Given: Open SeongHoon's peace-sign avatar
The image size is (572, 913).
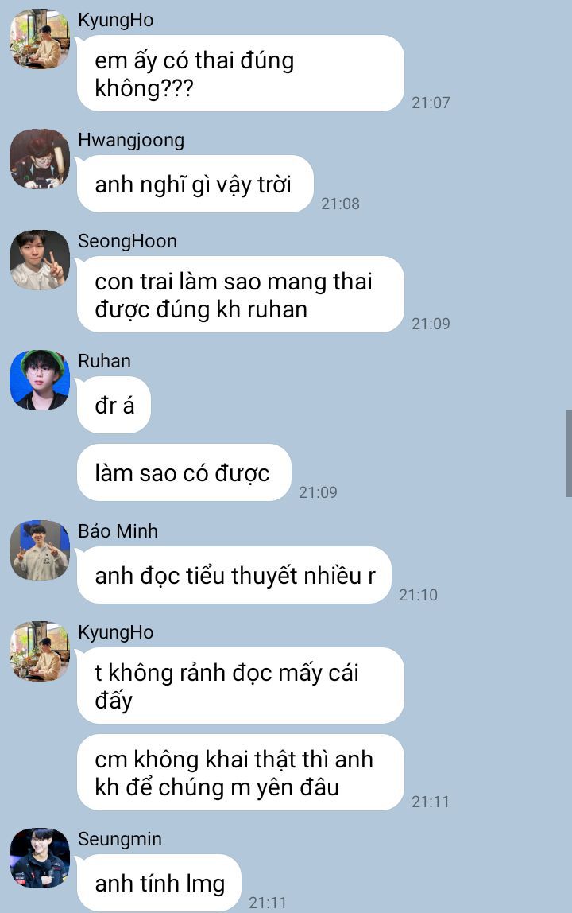Looking at the screenshot, I should (40, 260).
